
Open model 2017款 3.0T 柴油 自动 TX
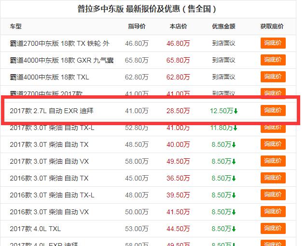[49, 144]
